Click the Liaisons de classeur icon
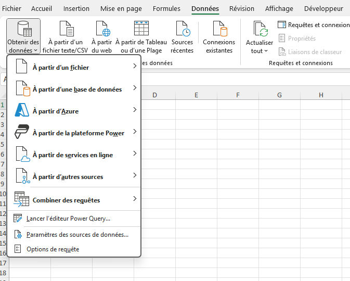This screenshot has height=281, width=350. (x=282, y=52)
